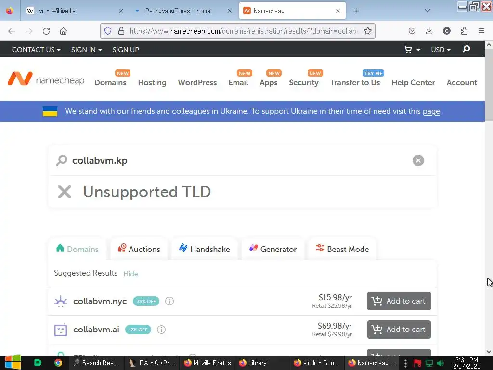Open IDA window from the taskbar
Image resolution: width=493 pixels, height=370 pixels.
point(152,363)
